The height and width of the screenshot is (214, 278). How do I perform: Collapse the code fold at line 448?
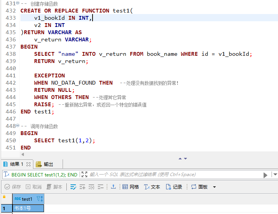pyautogui.click(x=18, y=126)
